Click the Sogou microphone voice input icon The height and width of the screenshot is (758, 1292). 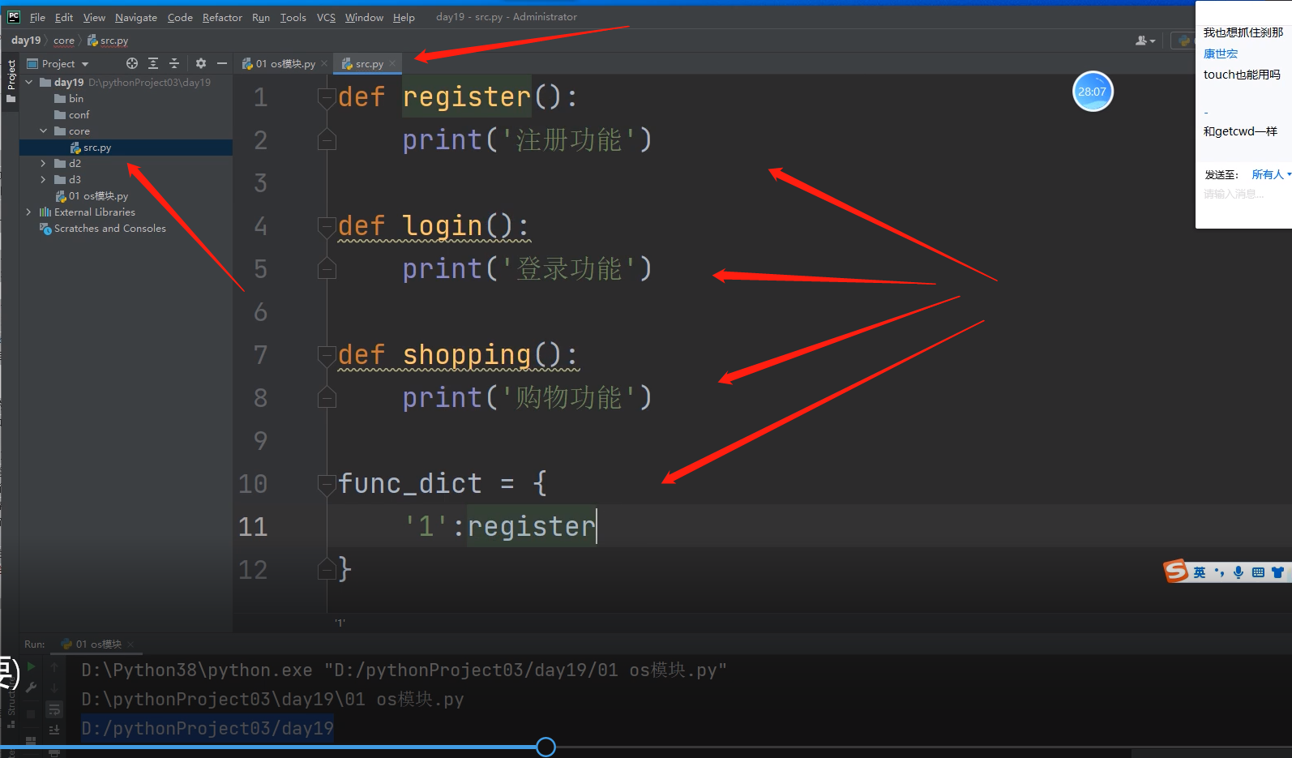click(1239, 572)
